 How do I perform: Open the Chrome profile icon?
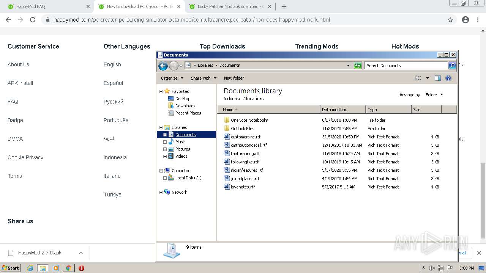click(465, 20)
